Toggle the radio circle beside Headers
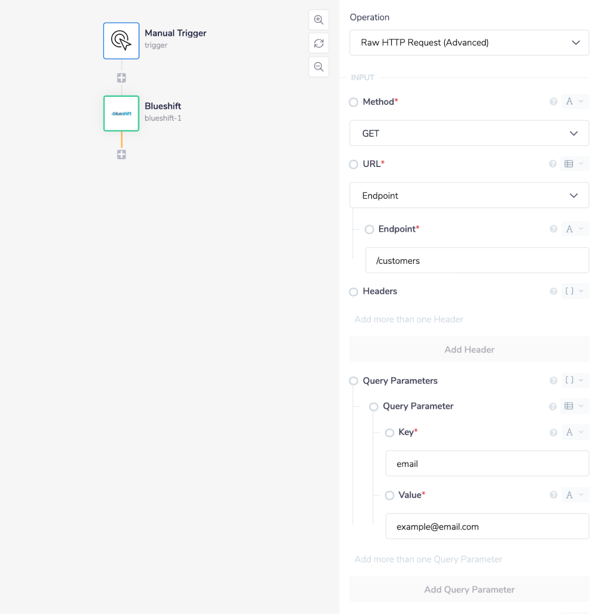 353,292
